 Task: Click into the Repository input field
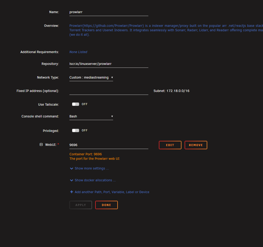coord(109,64)
